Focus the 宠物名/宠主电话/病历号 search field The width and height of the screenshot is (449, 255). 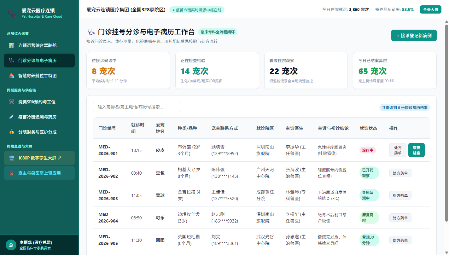(x=137, y=107)
